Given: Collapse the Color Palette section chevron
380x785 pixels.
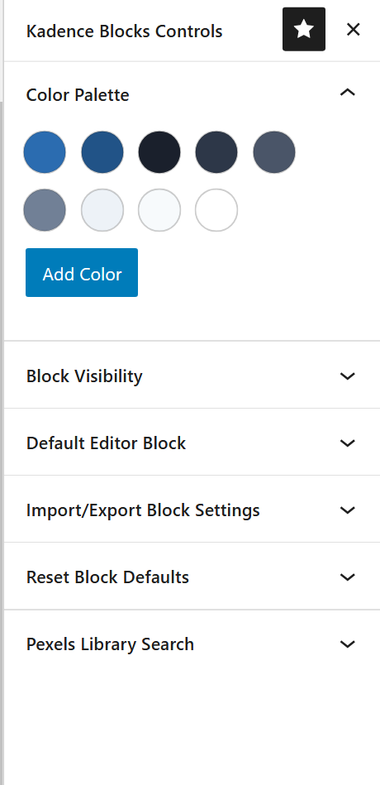Looking at the screenshot, I should 347,92.
